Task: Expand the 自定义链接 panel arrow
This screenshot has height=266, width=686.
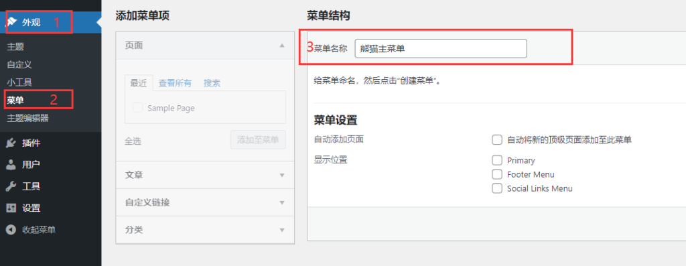Action: [282, 202]
